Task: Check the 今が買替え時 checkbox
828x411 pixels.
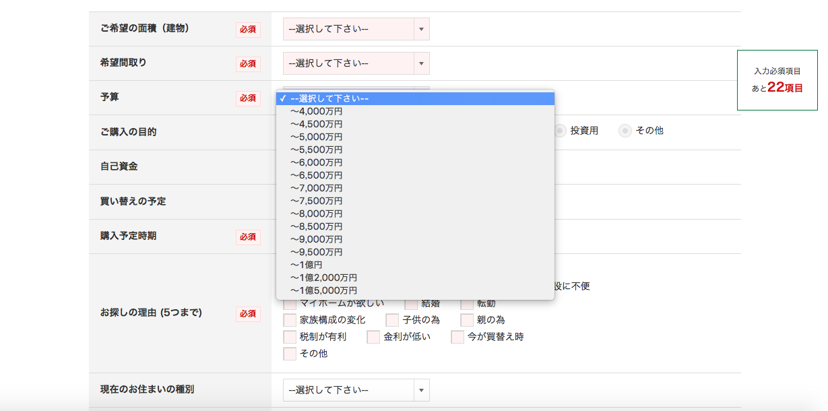Action: 458,337
